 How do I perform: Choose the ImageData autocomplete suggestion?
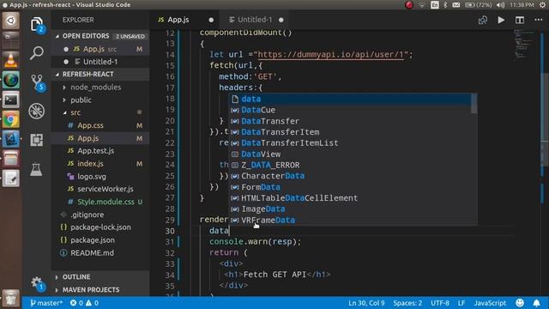click(350, 209)
